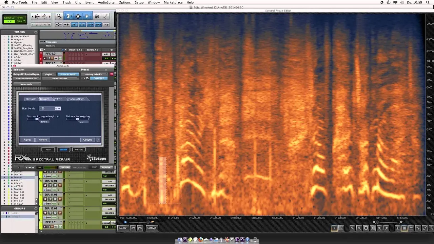
Task: Open Firefox from the Dock
Action: pos(201,240)
